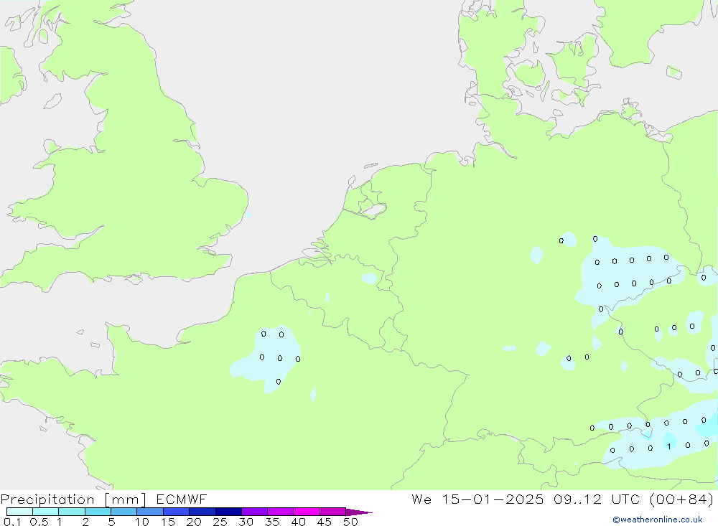
Task: Select the 0.5–1 mm legend color swatch
Action: pyautogui.click(x=46, y=512)
